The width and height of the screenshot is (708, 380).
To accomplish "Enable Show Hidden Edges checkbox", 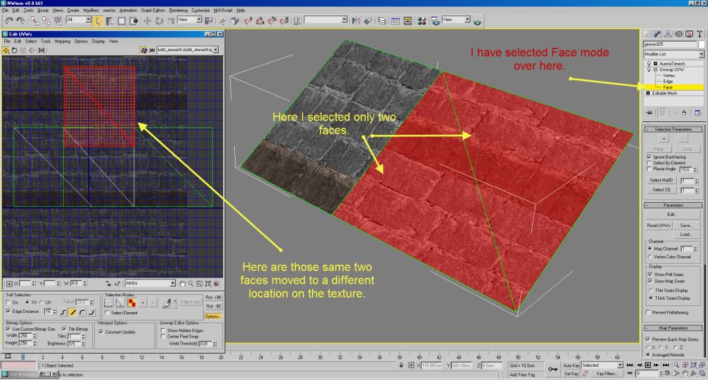I will coord(163,331).
